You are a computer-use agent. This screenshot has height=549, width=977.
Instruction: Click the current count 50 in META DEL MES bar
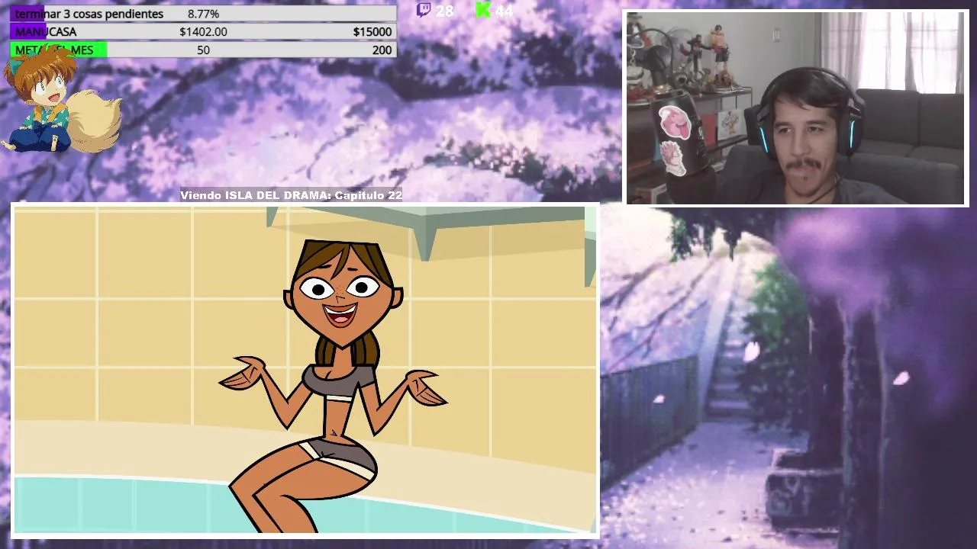pyautogui.click(x=203, y=50)
